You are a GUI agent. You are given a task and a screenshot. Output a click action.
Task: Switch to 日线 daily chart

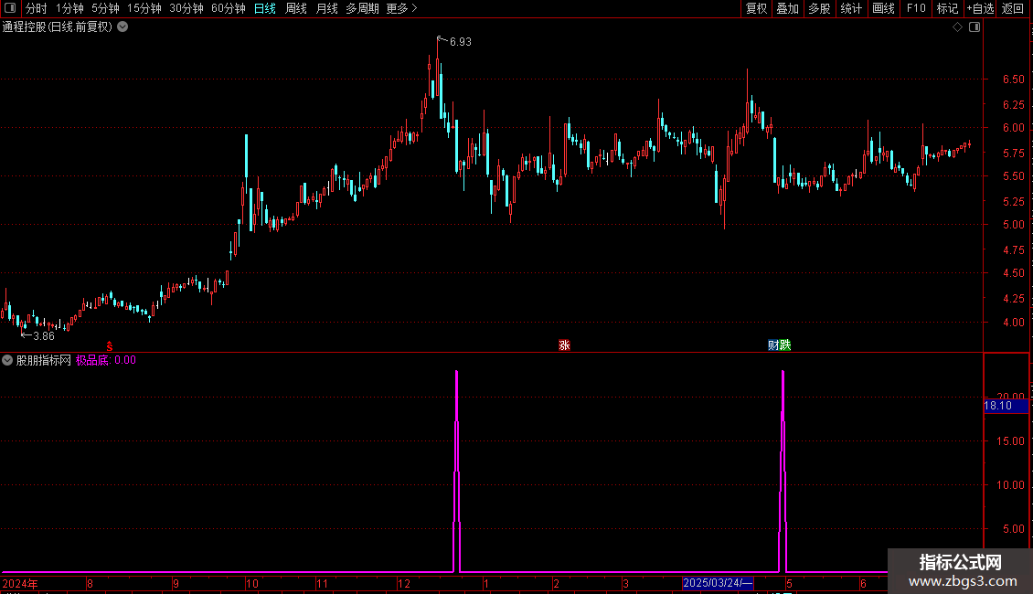(265, 8)
